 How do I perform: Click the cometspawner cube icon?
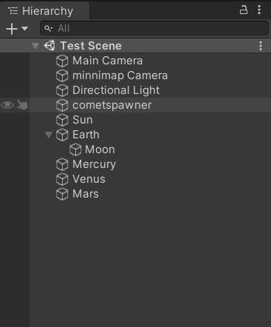point(62,105)
